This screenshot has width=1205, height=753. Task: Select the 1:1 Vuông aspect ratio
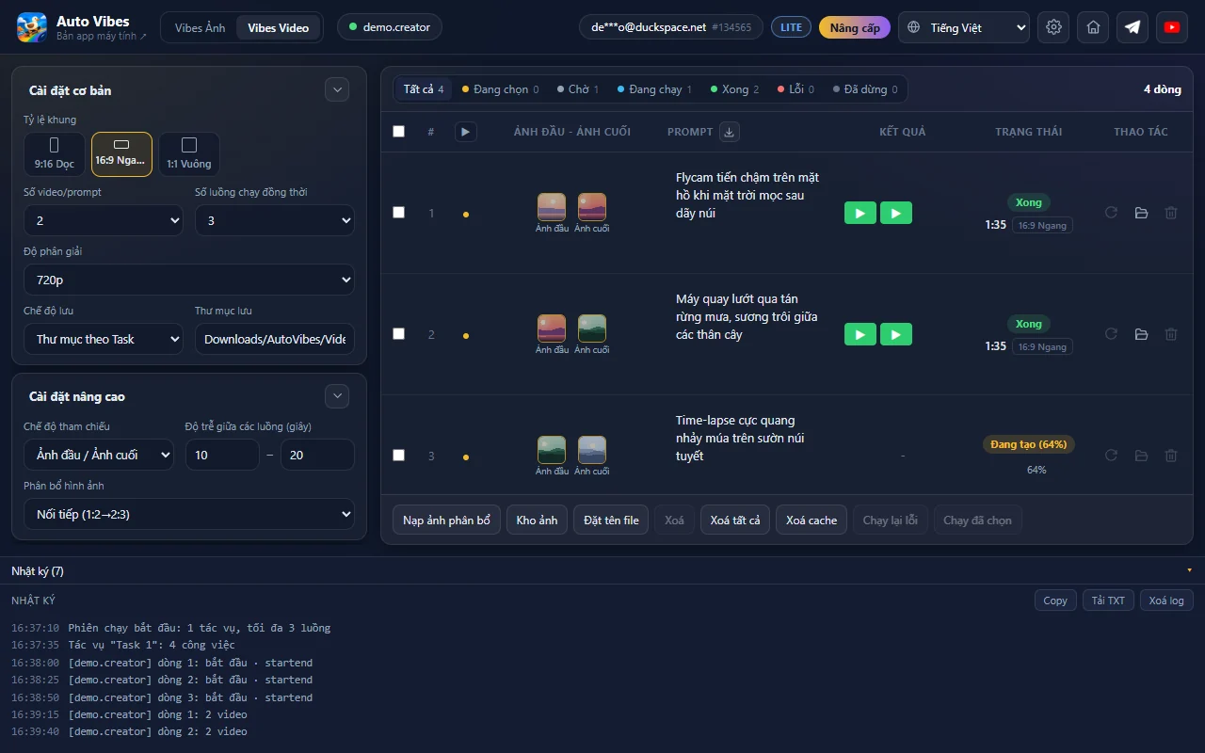coord(189,154)
